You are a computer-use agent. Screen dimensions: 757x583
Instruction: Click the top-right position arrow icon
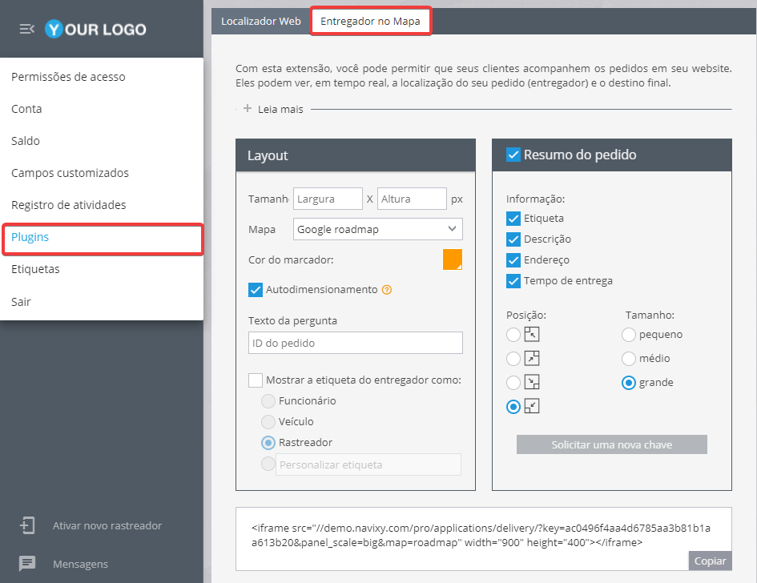coord(532,358)
